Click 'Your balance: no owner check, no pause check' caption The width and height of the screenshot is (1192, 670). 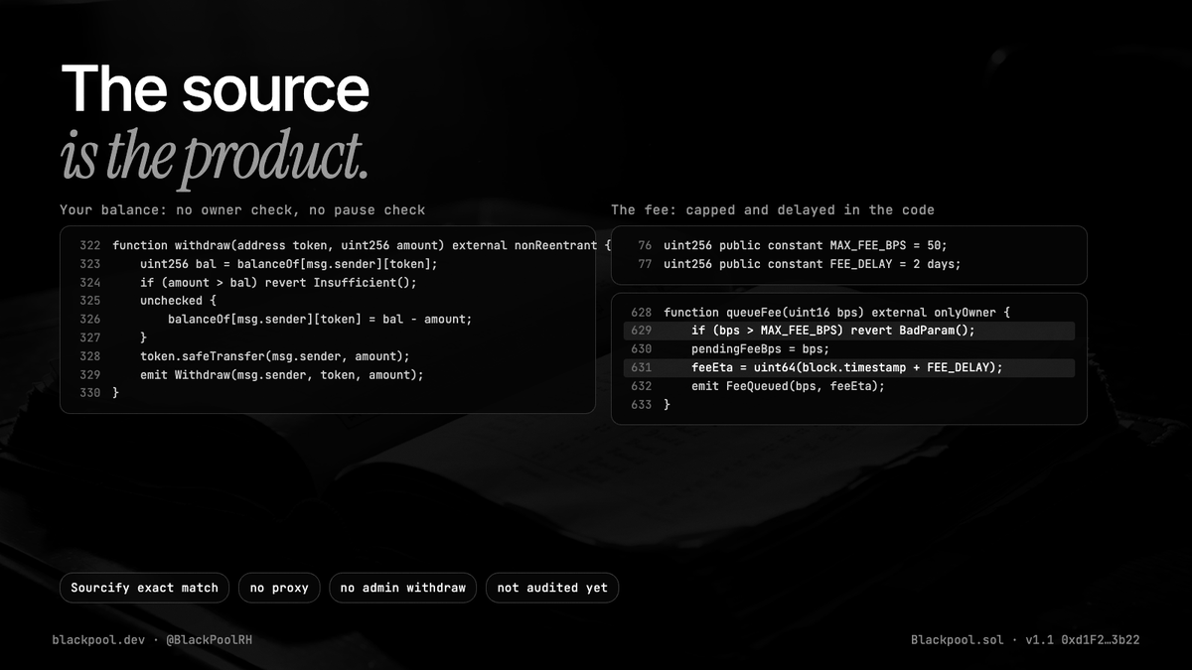tap(242, 209)
